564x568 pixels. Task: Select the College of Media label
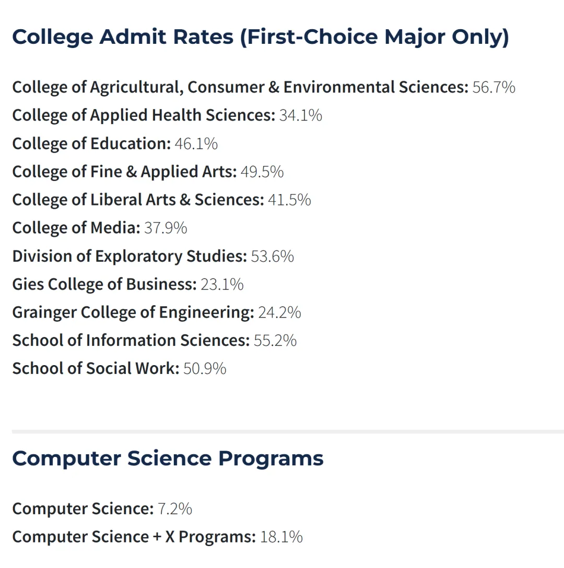[x=76, y=228]
